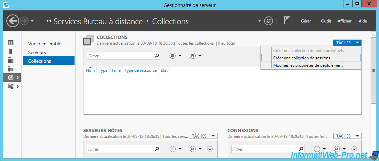
Task: Open the dashboard icon in left sidebar
Action: click(11, 43)
